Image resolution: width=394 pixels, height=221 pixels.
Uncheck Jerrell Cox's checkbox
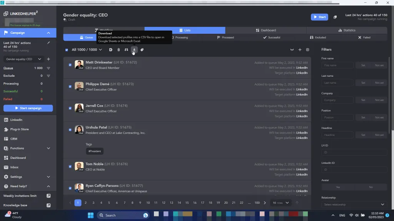coord(70,108)
